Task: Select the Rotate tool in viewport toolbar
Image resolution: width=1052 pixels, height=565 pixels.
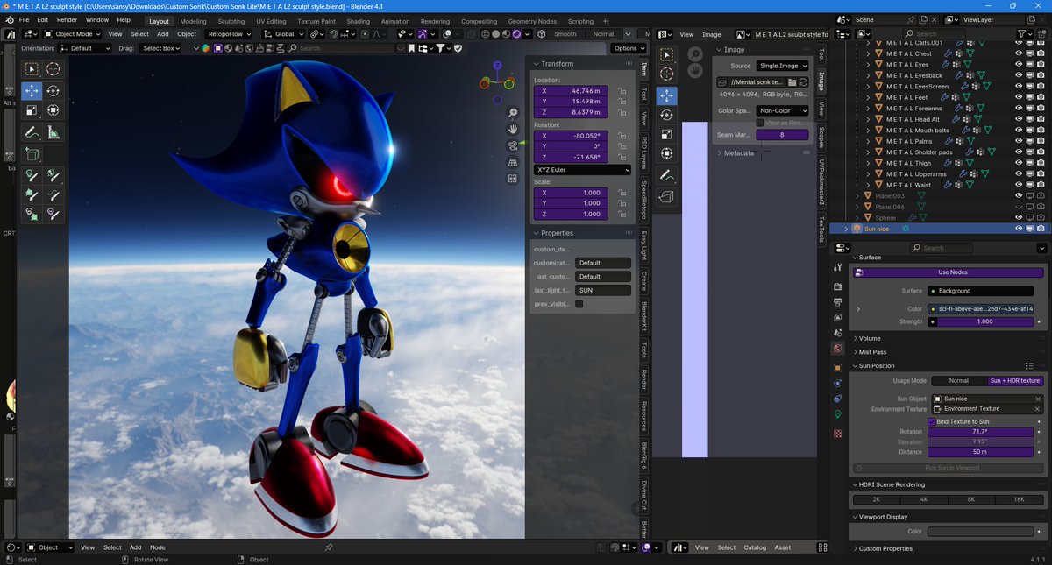Action: (x=53, y=90)
